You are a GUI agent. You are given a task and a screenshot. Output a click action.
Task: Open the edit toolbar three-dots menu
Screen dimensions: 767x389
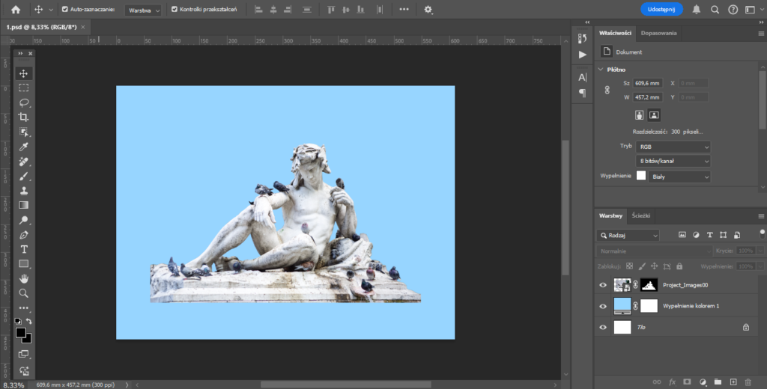pyautogui.click(x=23, y=308)
